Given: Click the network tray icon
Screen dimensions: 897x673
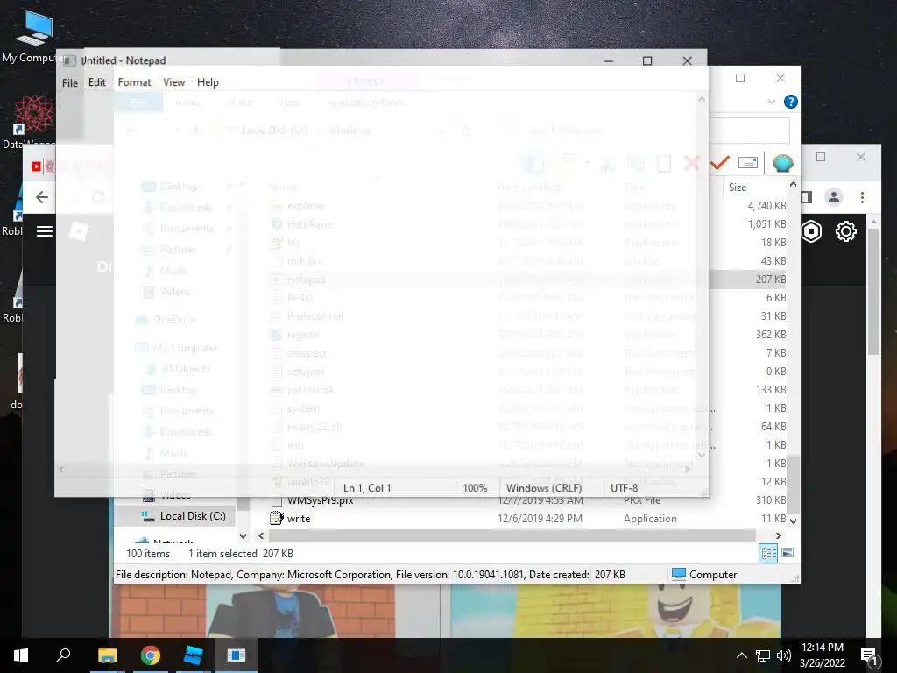Looking at the screenshot, I should pos(763,655).
